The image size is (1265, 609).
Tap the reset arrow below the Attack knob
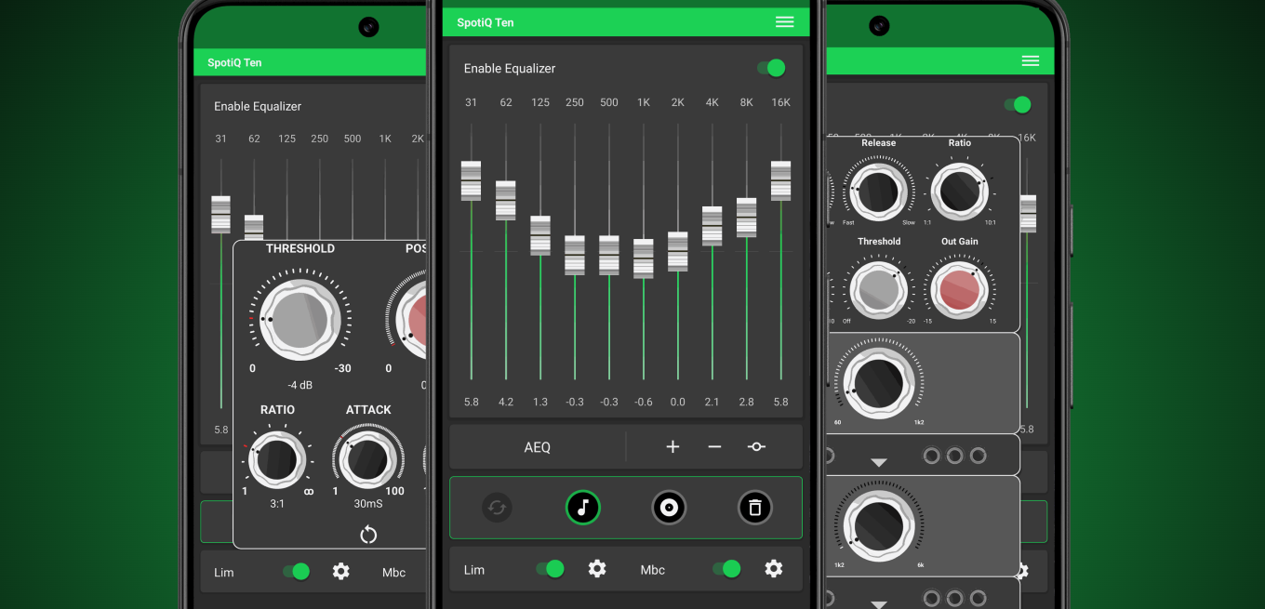point(368,535)
